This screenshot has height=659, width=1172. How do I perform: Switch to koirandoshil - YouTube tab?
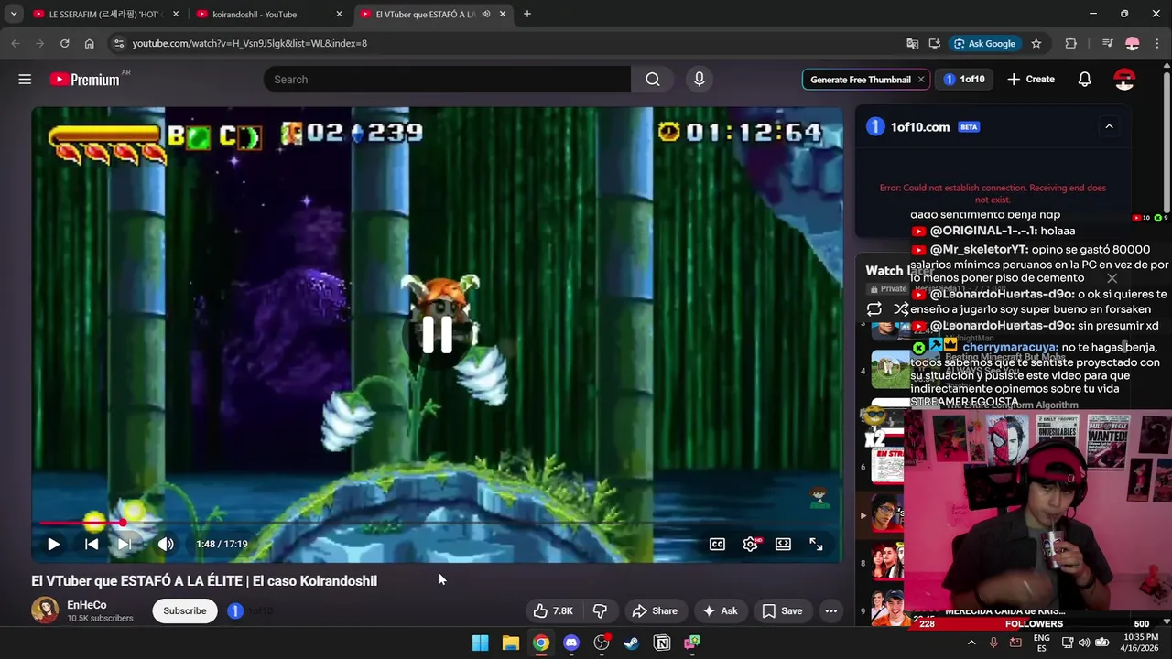(266, 14)
